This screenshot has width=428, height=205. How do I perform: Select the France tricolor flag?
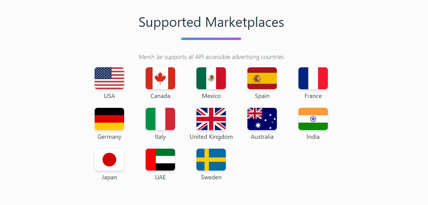313,78
